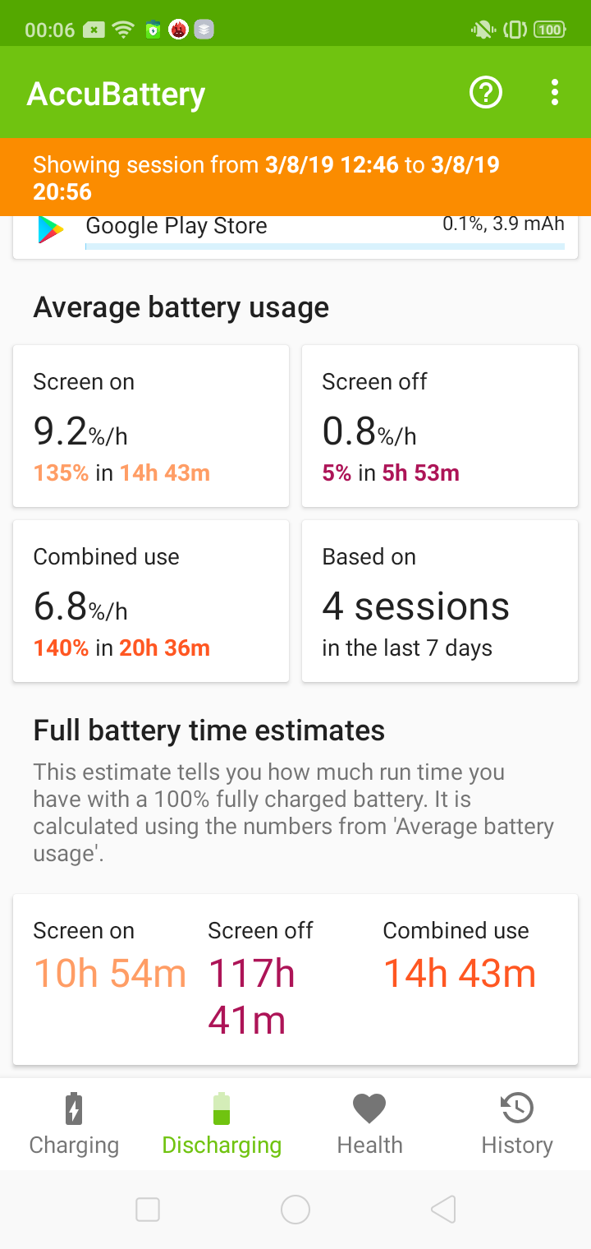Viewport: 591px width, 1249px height.
Task: Tap the Google Play Store usage bar
Action: point(324,246)
